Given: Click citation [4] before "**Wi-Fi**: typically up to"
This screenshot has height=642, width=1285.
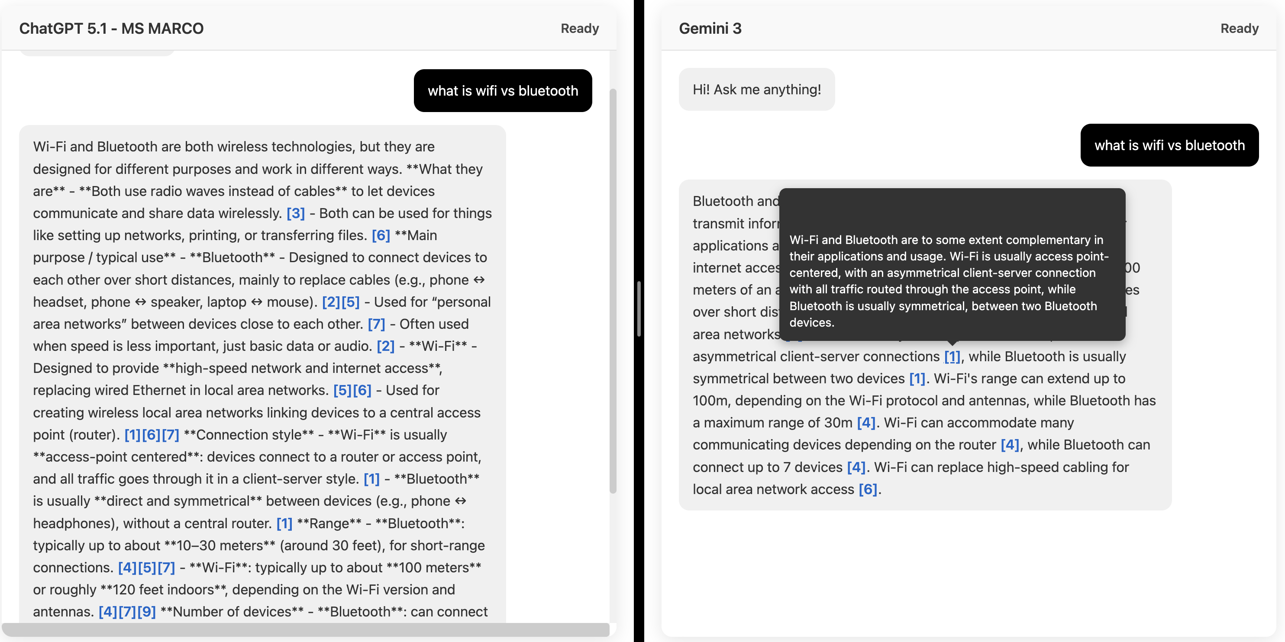Looking at the screenshot, I should coord(127,568).
